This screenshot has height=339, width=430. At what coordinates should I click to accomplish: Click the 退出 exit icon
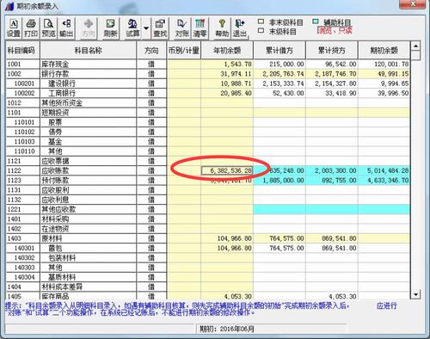click(240, 28)
